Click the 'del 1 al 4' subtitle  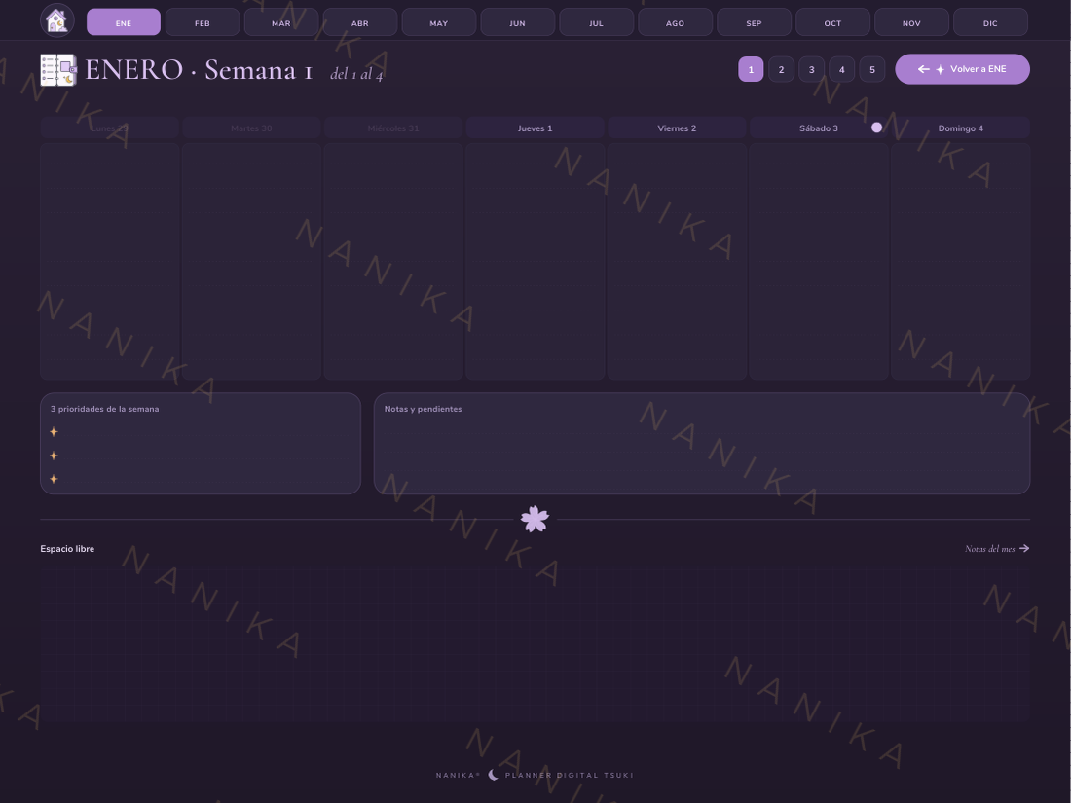pos(356,74)
